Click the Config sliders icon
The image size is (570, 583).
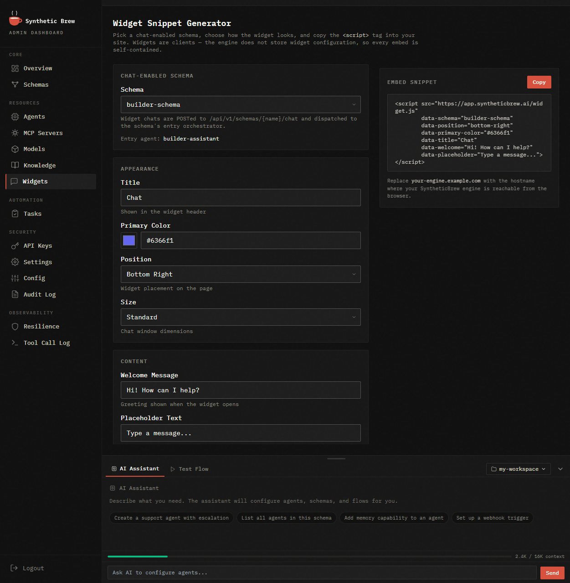pos(15,278)
